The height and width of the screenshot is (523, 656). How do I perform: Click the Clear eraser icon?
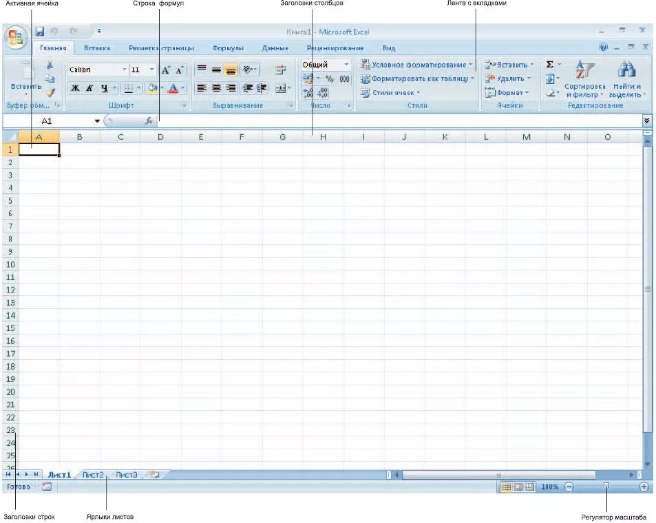pos(551,93)
